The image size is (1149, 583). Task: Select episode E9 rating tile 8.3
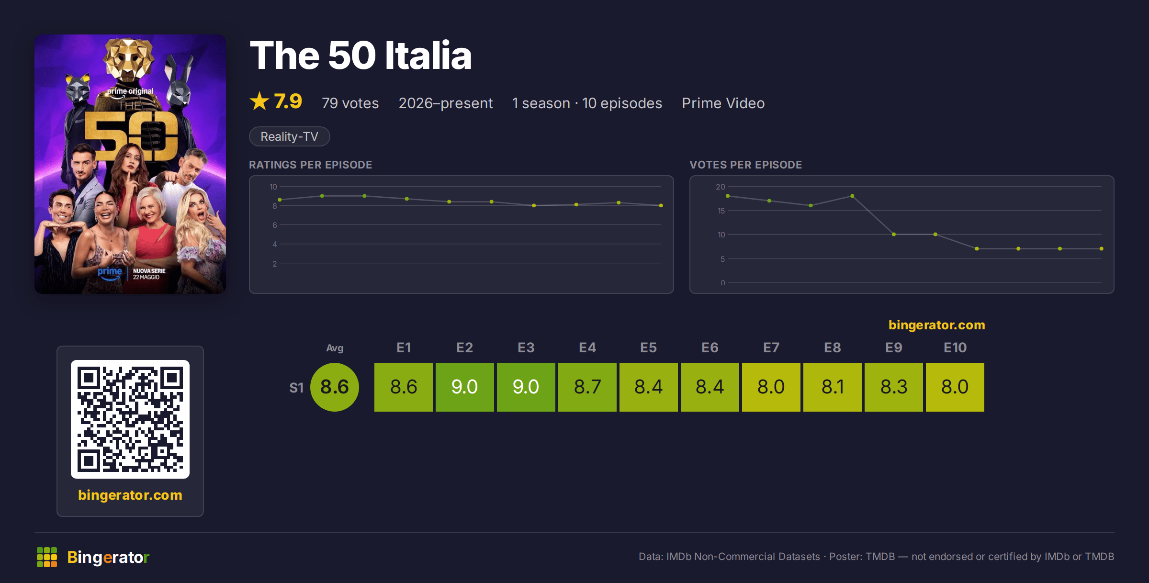(894, 387)
